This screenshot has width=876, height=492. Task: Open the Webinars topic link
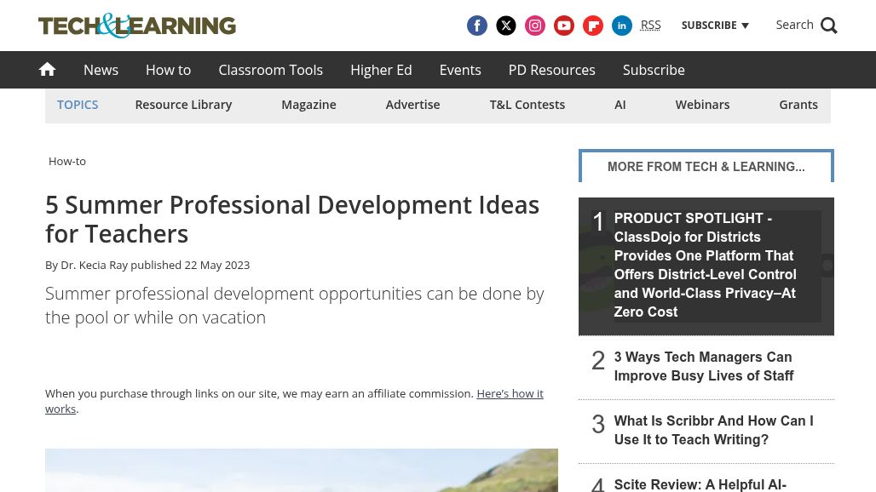[702, 105]
